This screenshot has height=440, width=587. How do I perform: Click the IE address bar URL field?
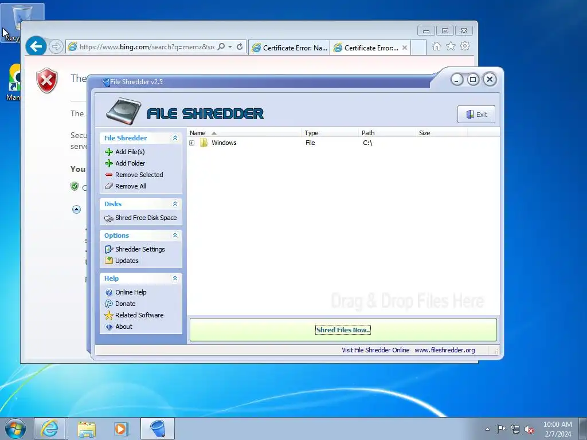click(147, 47)
